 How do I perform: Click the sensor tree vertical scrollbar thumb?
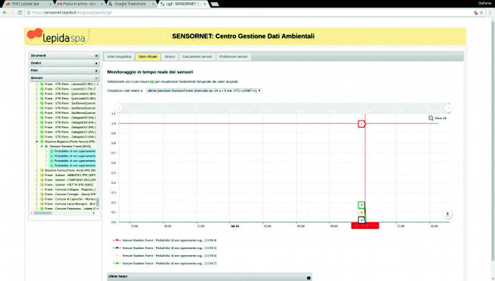[97, 202]
